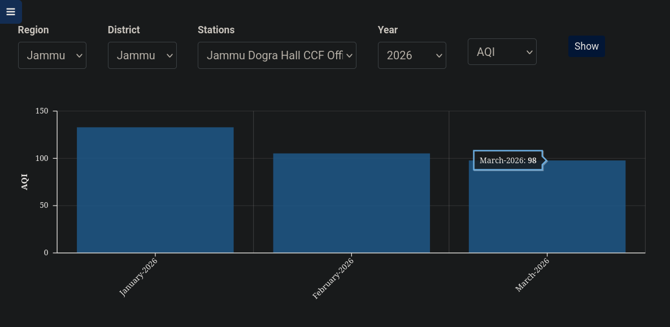Image resolution: width=670 pixels, height=327 pixels.
Task: Click the AQI parameter dropdown chevron
Action: [x=529, y=51]
